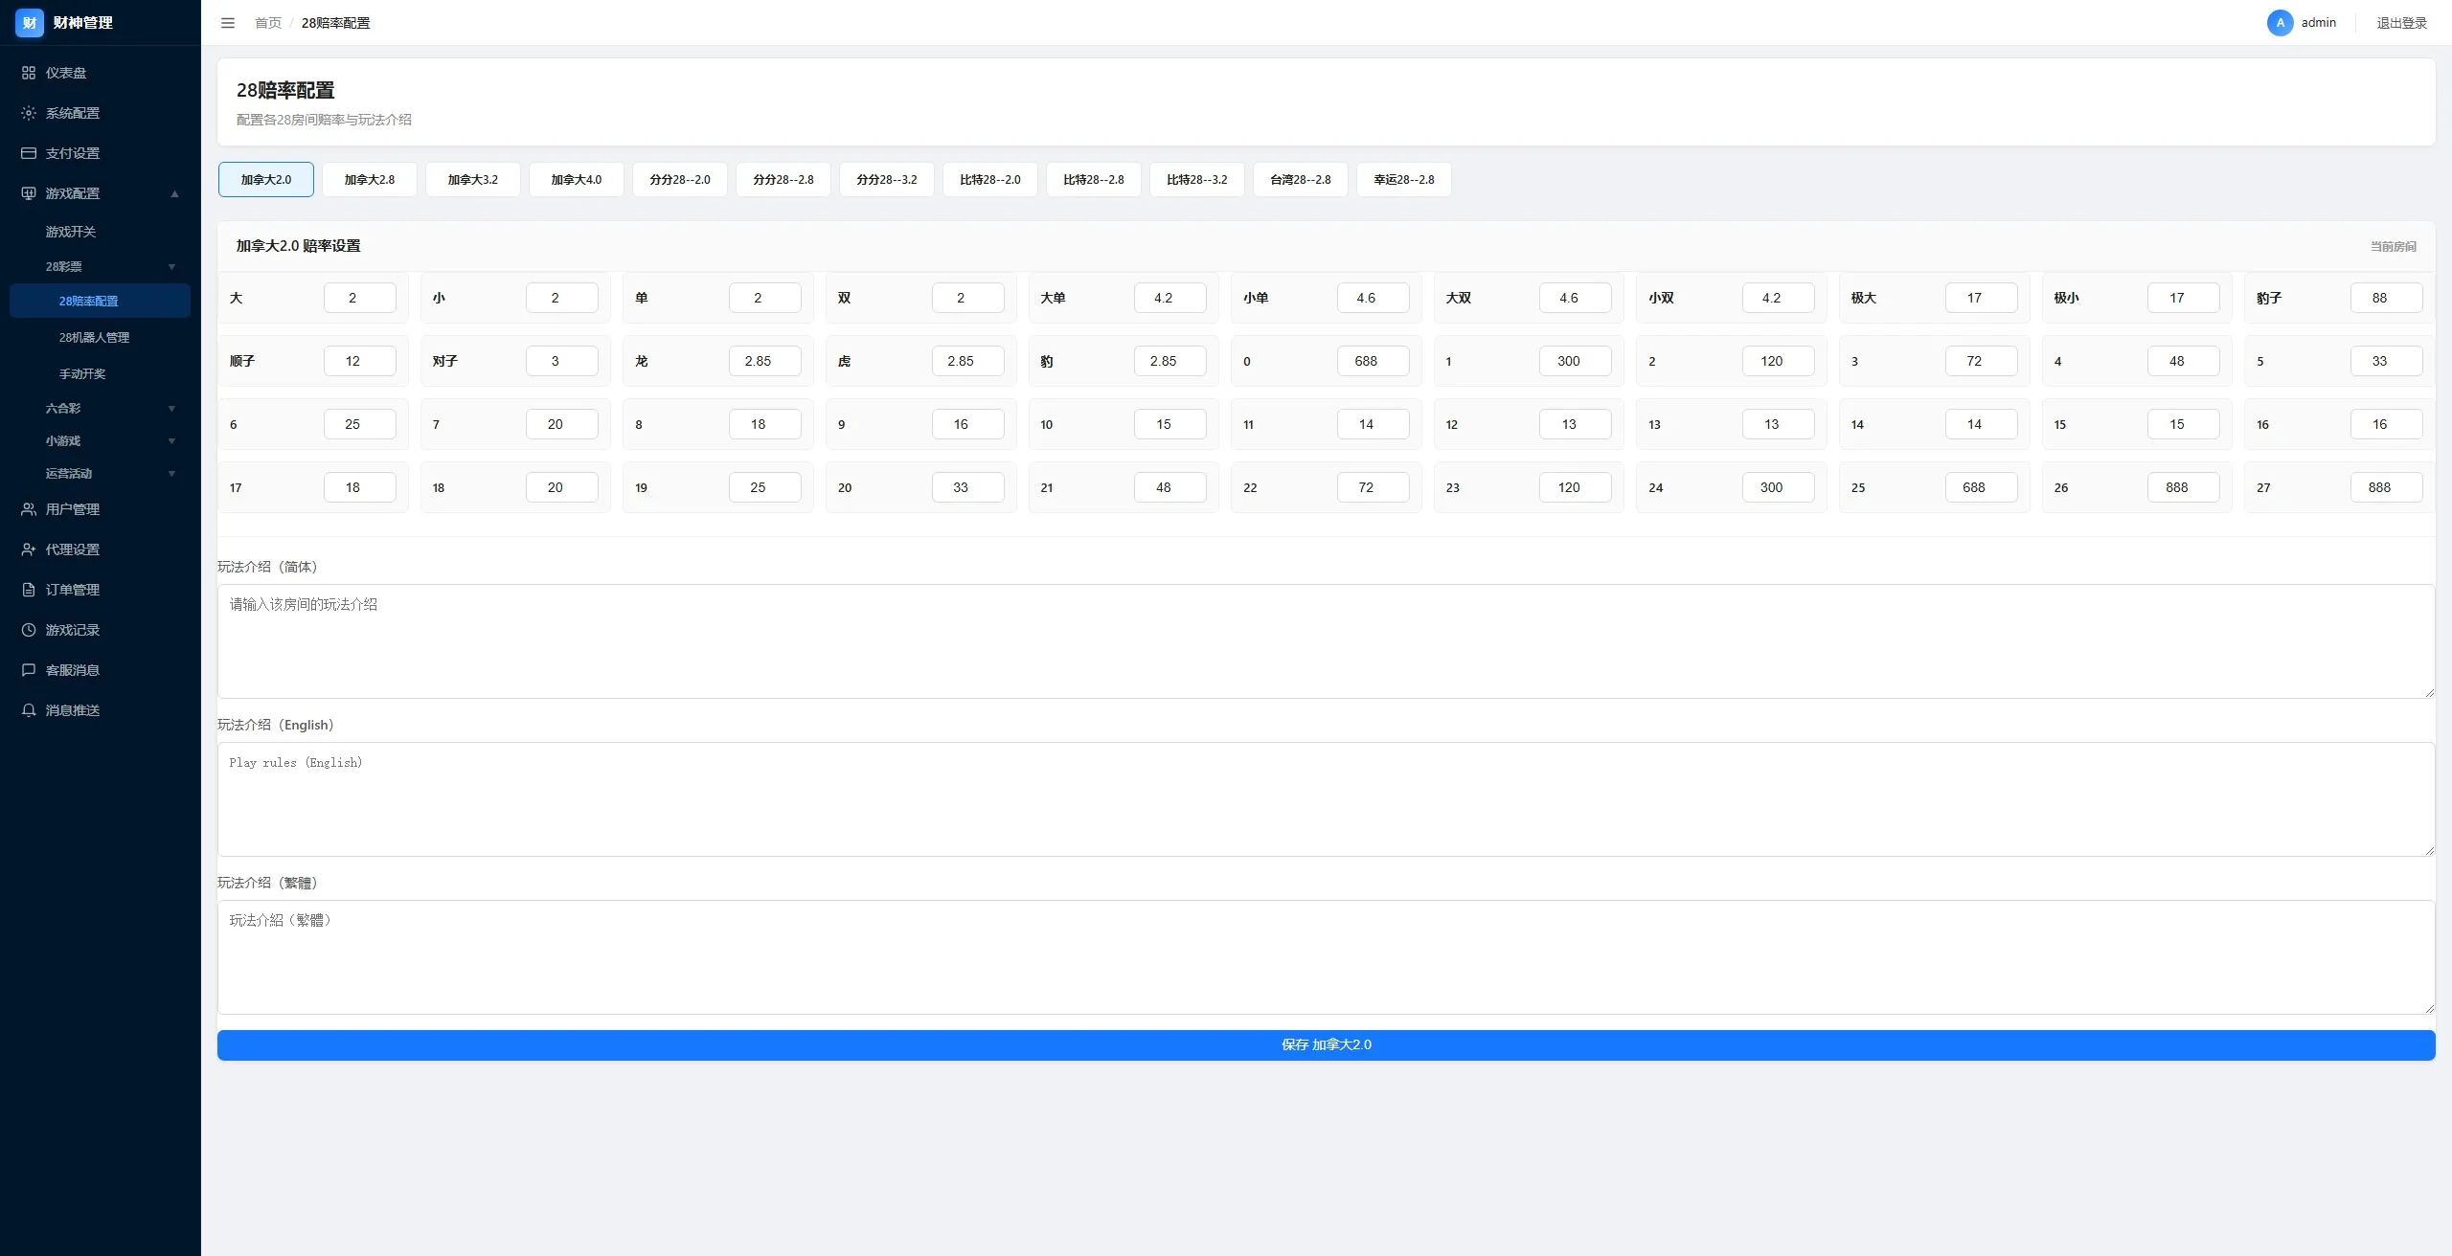Switch to 分分28--2.0 room tab

(x=680, y=180)
